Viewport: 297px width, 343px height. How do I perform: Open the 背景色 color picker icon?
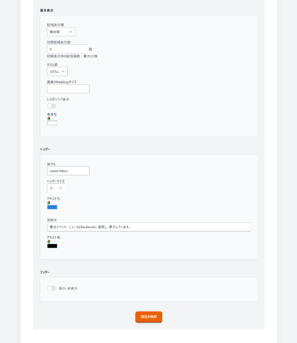pyautogui.click(x=49, y=118)
